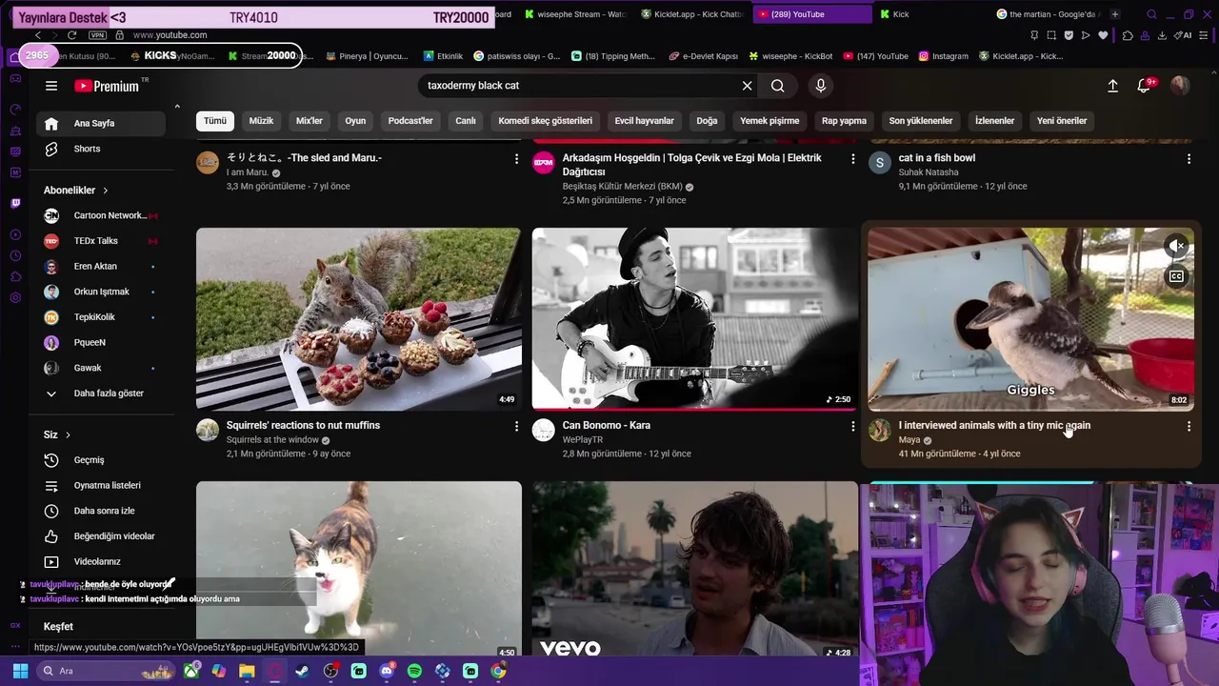The image size is (1219, 686).
Task: Open Geçmiş watch history
Action: tap(103, 460)
